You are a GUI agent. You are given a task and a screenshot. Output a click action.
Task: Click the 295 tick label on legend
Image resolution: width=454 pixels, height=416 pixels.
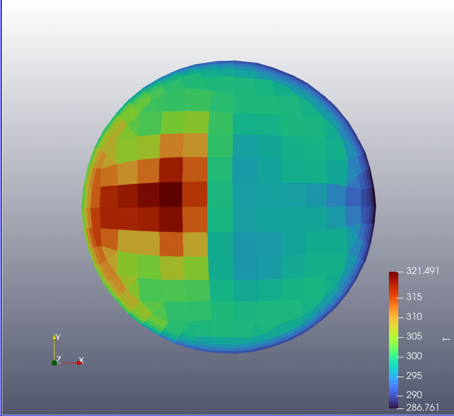point(414,376)
